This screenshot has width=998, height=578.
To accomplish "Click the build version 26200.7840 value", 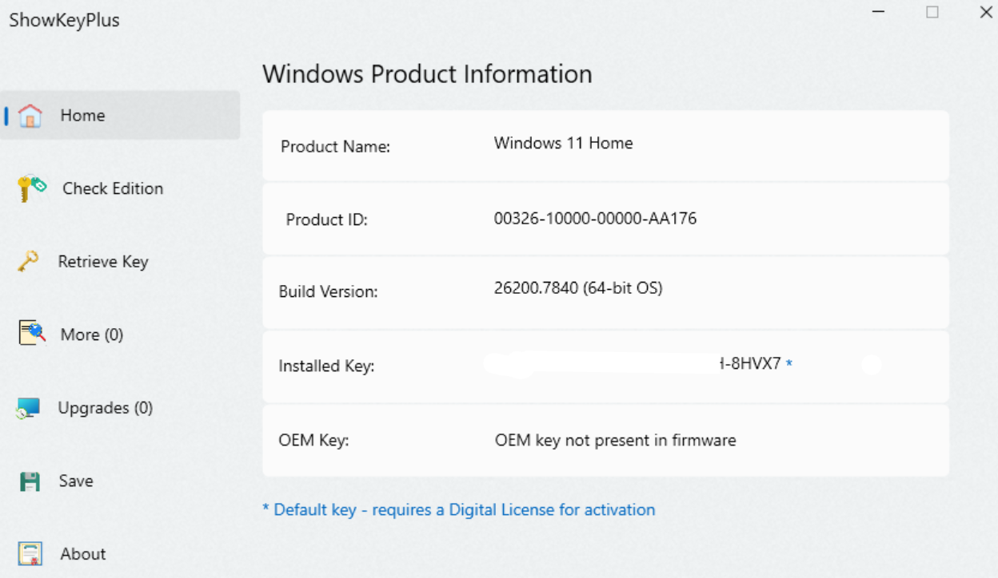I will click(578, 288).
